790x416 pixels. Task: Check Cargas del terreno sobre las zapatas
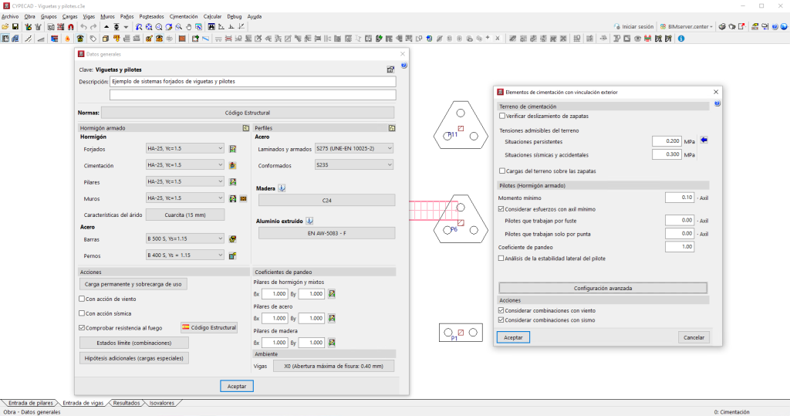(501, 171)
